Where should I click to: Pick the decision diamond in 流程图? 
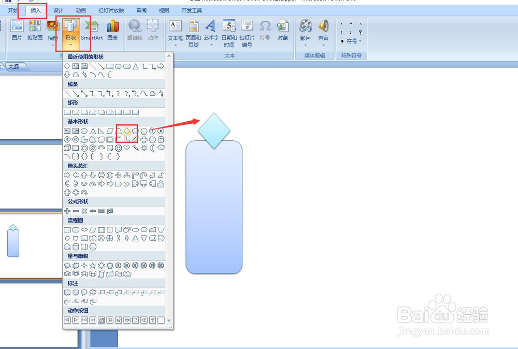pyautogui.click(x=84, y=229)
